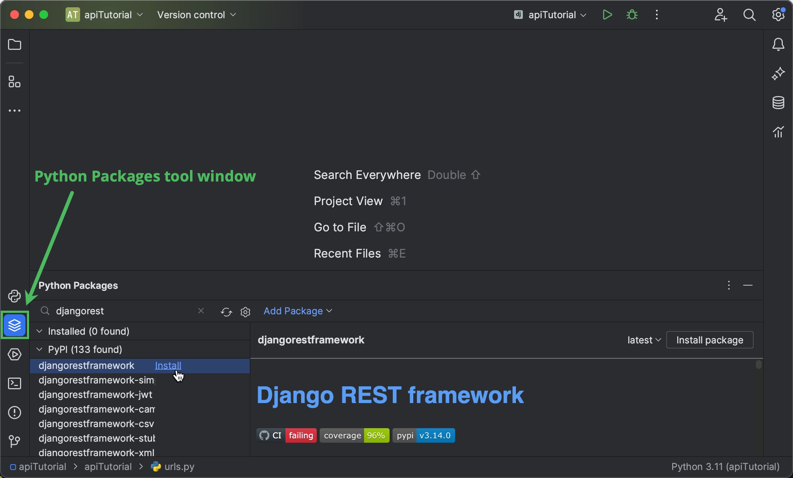
Task: Open the Version control dropdown
Action: pos(197,15)
